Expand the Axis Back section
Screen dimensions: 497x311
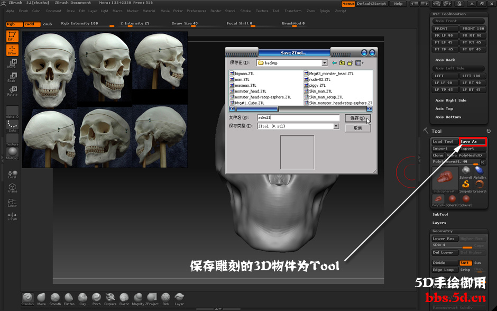445,60
